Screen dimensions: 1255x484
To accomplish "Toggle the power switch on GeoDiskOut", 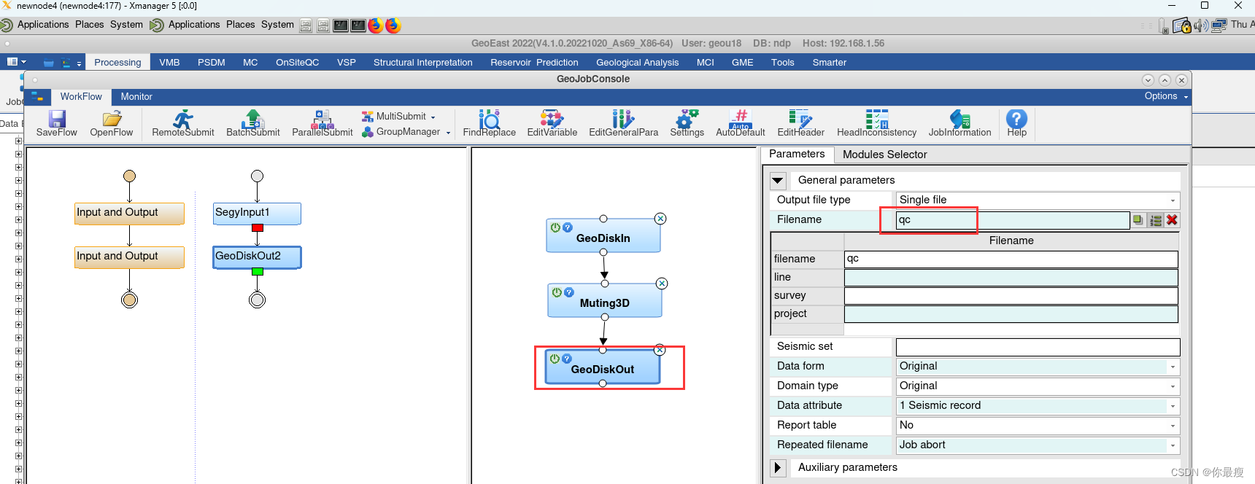I will coord(555,359).
